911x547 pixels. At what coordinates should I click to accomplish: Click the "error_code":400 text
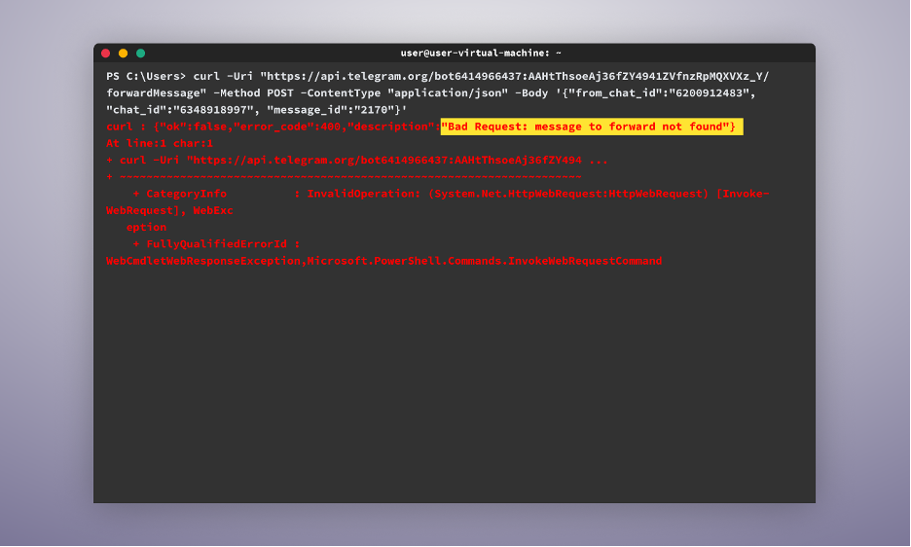287,127
